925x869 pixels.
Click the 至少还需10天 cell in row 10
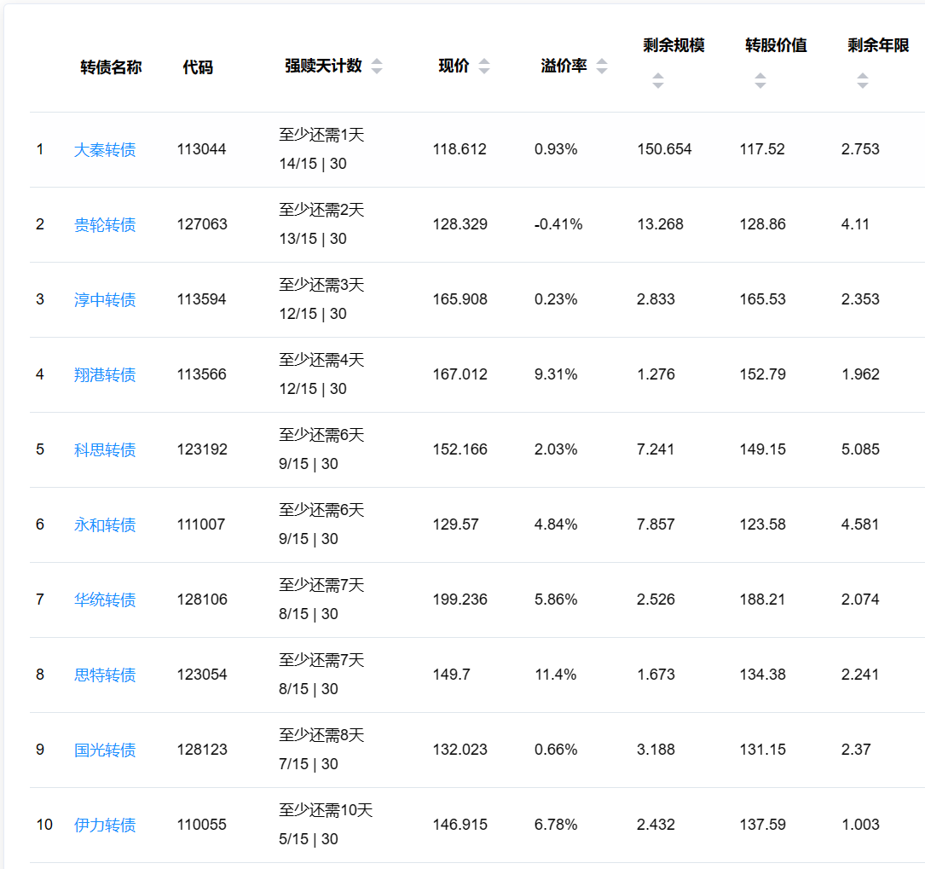[326, 810]
